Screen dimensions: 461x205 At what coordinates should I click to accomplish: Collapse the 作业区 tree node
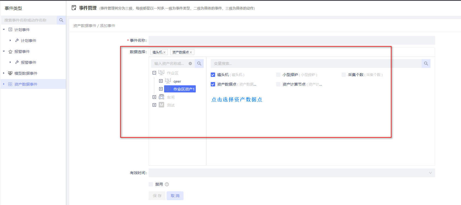154,73
